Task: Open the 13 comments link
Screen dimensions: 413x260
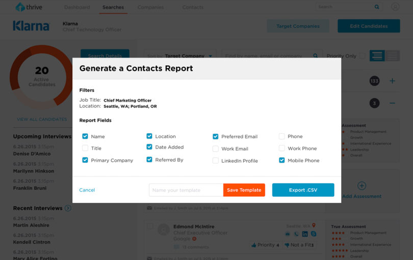Action: click(x=195, y=247)
